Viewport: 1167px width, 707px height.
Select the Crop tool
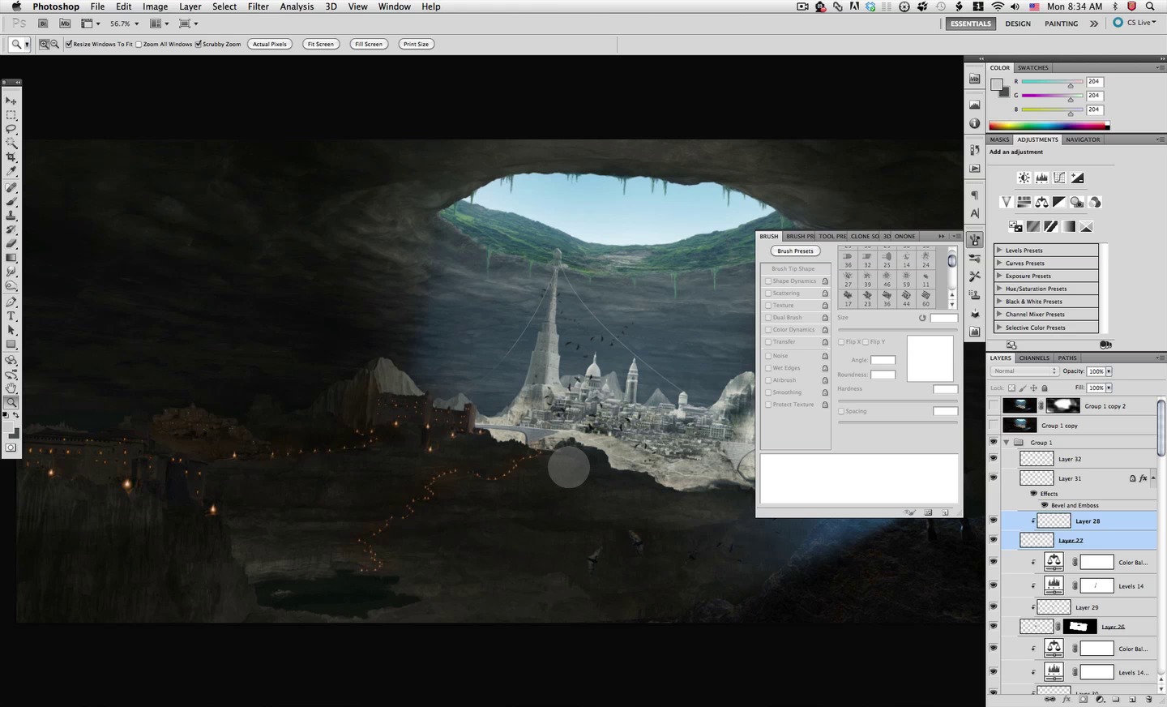pyautogui.click(x=11, y=156)
